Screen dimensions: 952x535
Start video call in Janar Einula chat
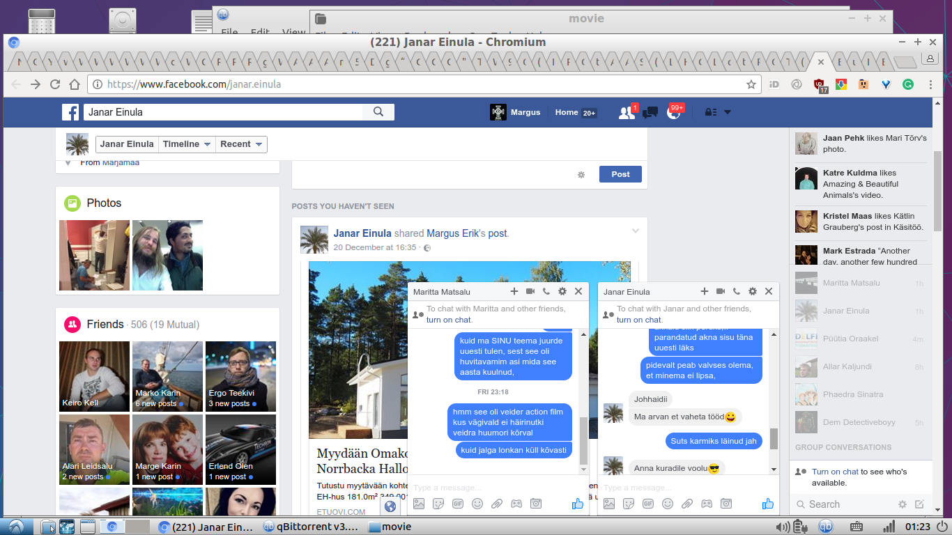[x=721, y=291]
